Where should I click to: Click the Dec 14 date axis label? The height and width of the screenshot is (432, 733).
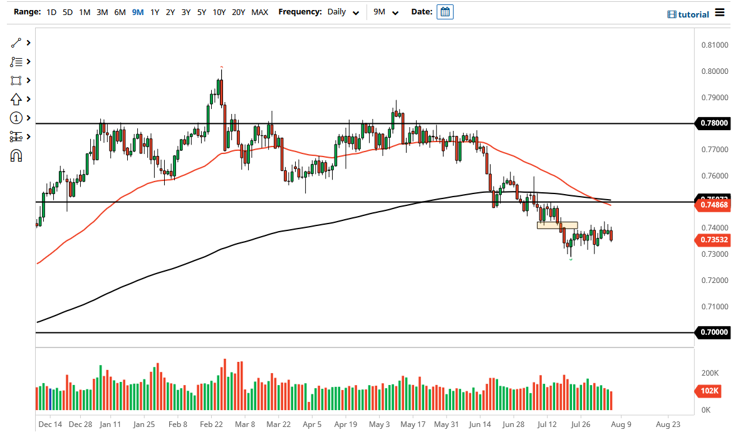50,424
